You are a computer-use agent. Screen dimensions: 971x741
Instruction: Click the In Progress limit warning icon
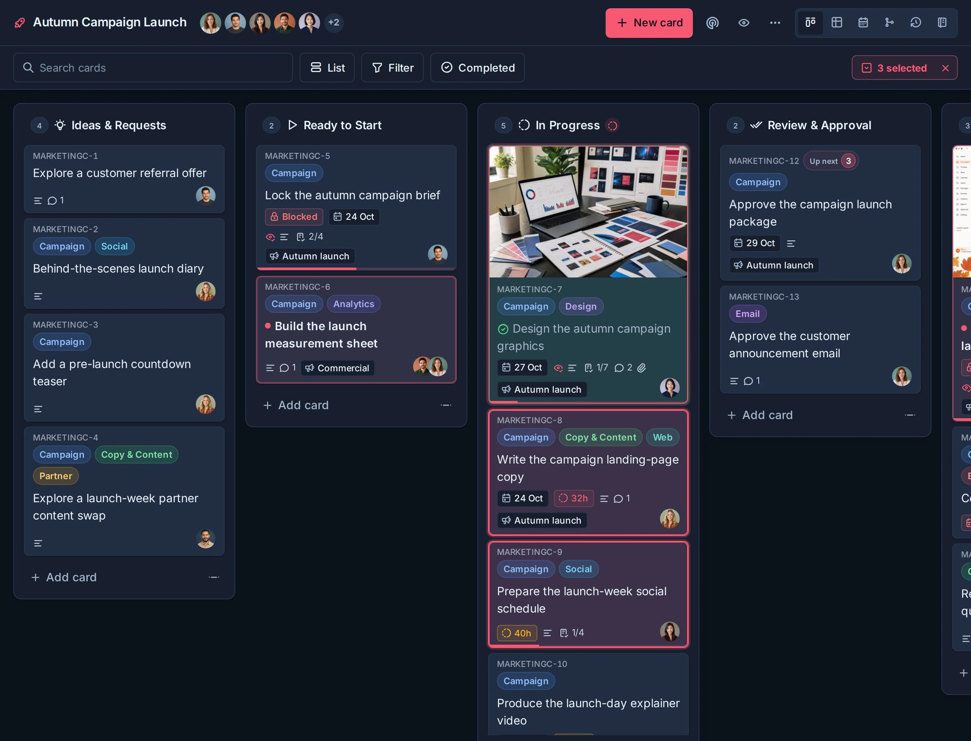tap(612, 126)
